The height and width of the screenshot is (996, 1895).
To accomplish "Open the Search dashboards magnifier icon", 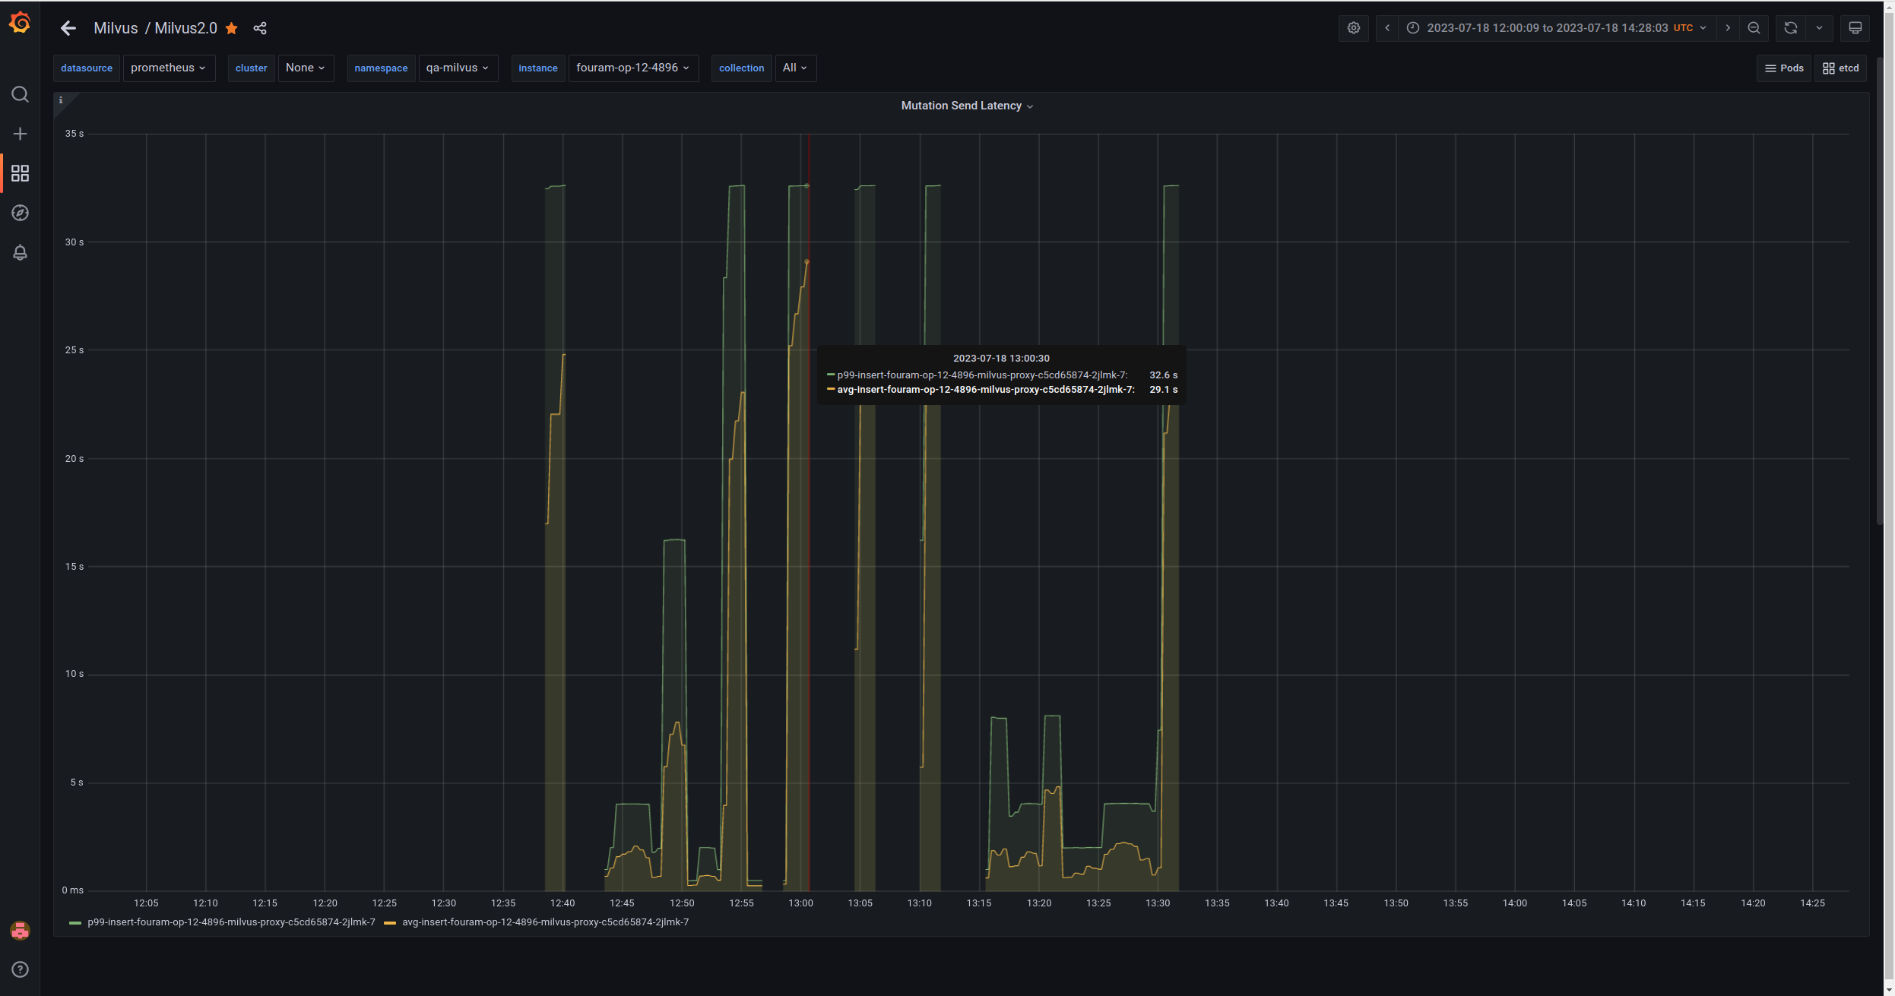I will click(x=20, y=94).
